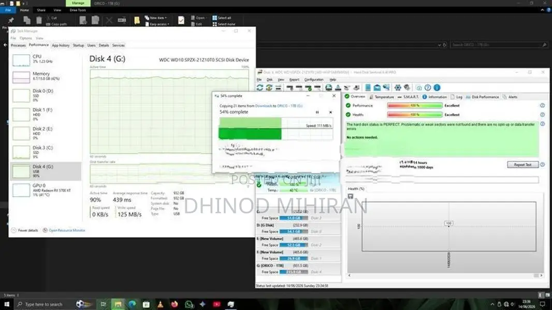Viewport: 552px width, 310px height.
Task: Select Memory in Task Manager's performance sidebar
Action: tap(46, 76)
